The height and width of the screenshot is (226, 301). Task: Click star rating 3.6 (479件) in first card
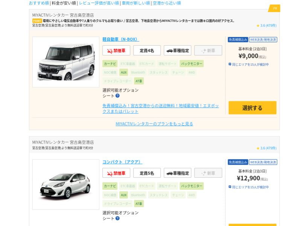[266, 25]
